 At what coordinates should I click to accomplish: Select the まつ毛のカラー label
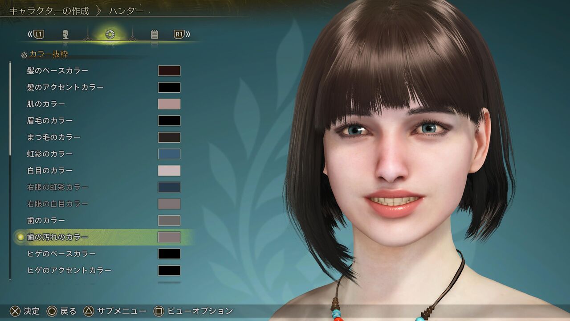(53, 137)
